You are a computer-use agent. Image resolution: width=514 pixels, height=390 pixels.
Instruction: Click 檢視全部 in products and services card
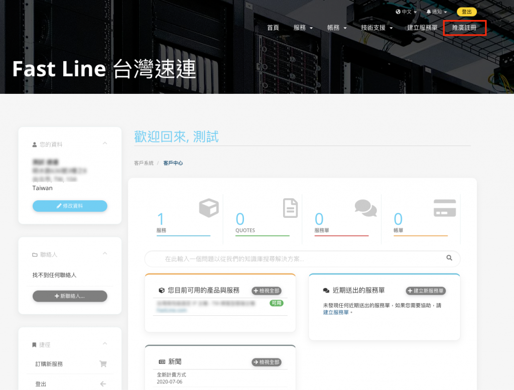[x=267, y=291]
